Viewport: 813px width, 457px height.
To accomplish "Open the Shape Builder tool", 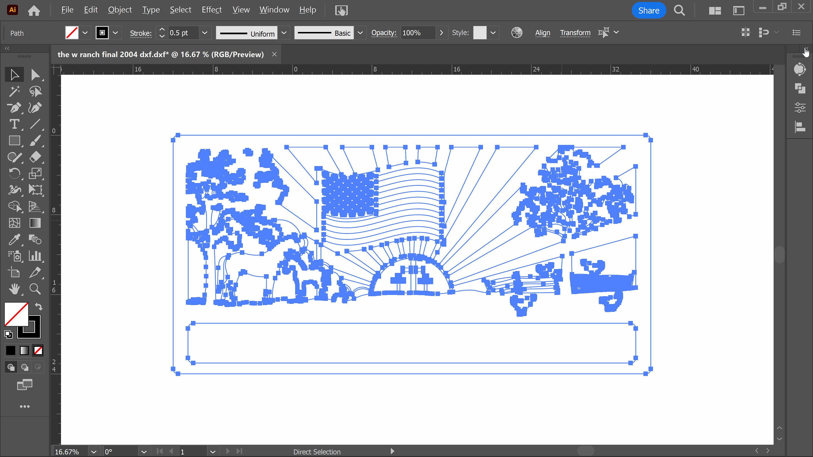I will tap(14, 207).
